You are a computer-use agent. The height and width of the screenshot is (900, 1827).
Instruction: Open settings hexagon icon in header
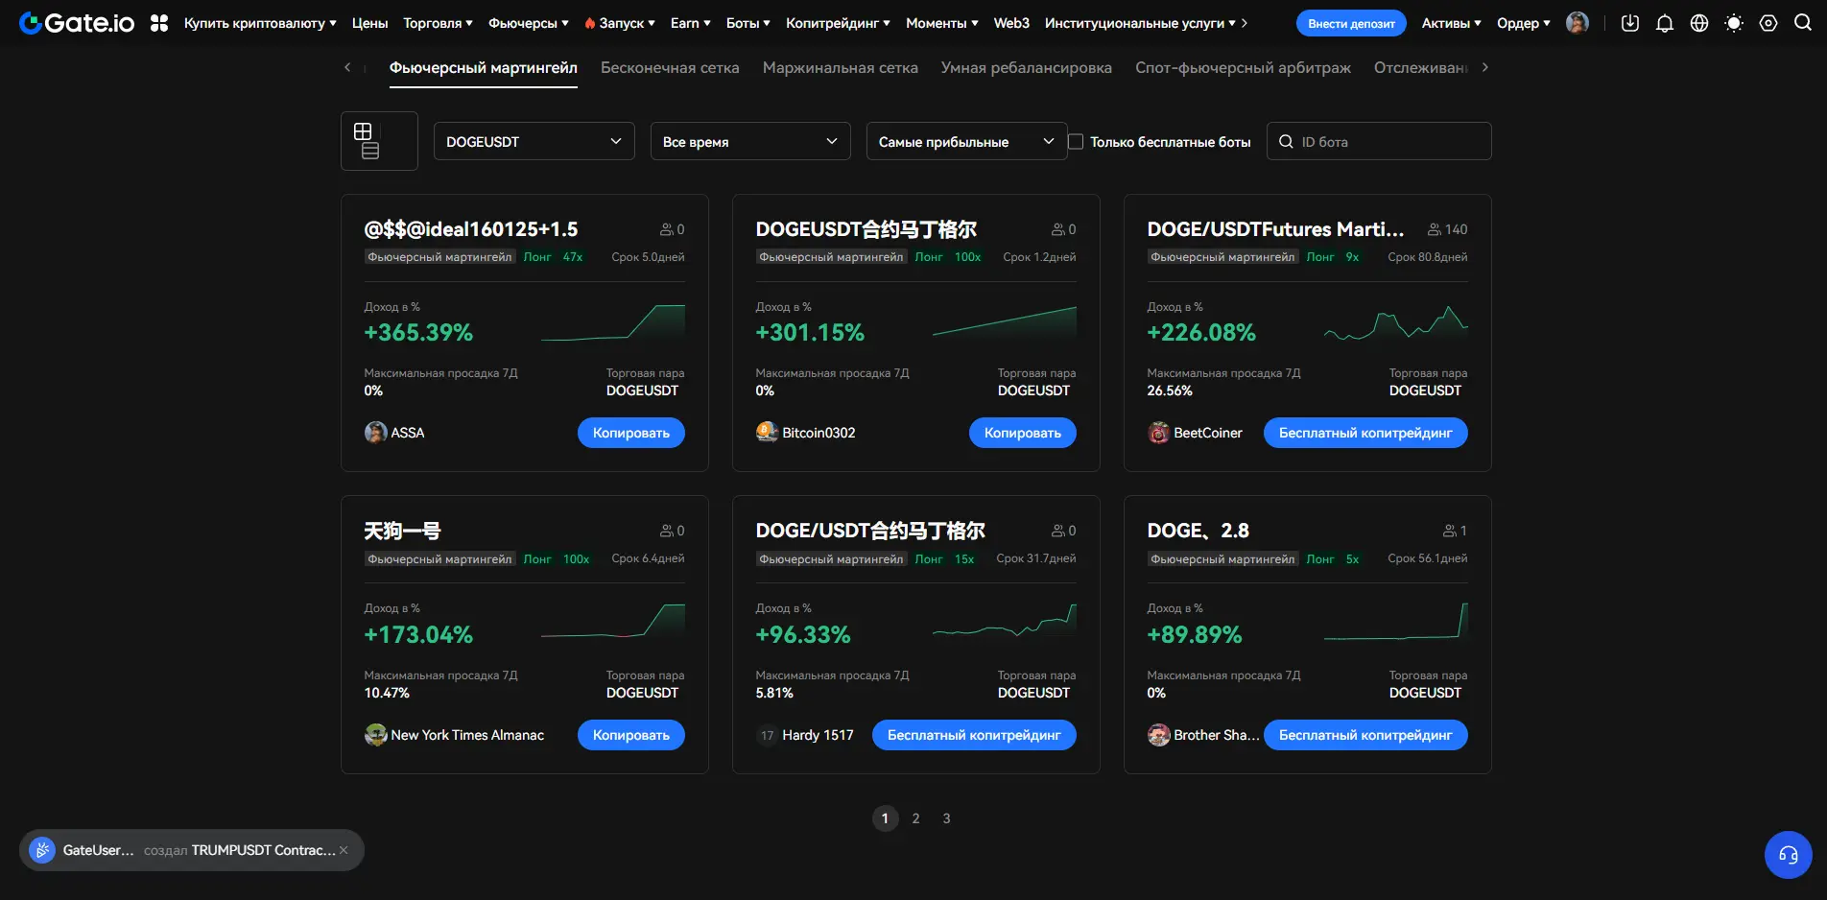1768,23
